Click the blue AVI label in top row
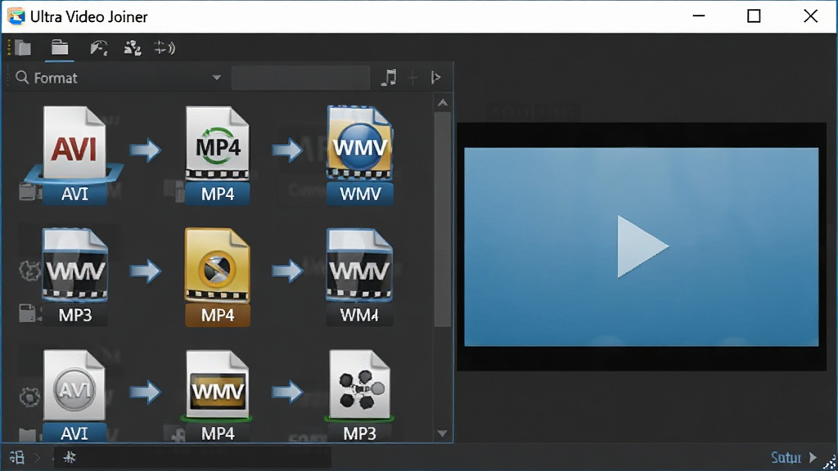Image resolution: width=838 pixels, height=471 pixels. [x=74, y=194]
